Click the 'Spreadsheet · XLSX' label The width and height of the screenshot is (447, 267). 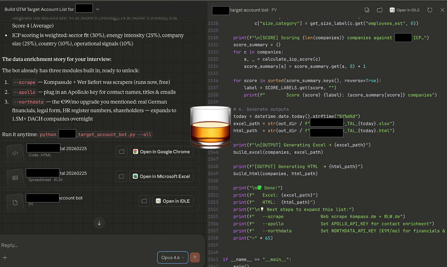(45, 180)
